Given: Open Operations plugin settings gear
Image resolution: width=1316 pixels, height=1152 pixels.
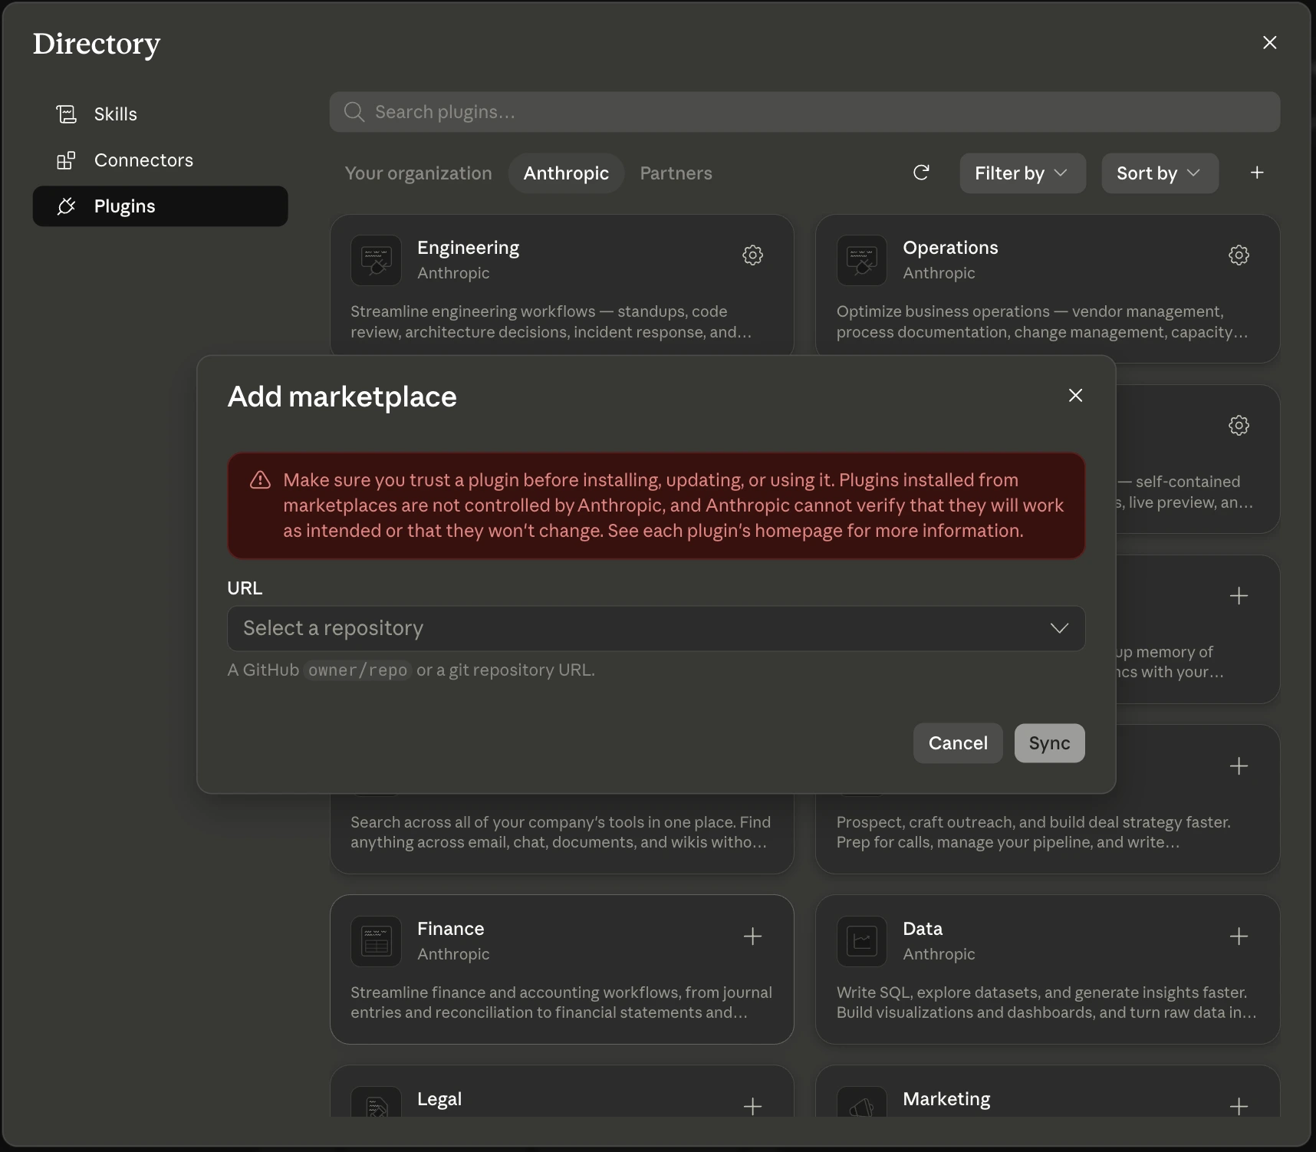Looking at the screenshot, I should point(1239,255).
